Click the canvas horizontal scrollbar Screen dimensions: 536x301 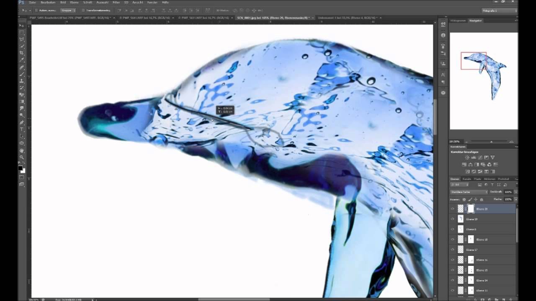pyautogui.click(x=234, y=299)
